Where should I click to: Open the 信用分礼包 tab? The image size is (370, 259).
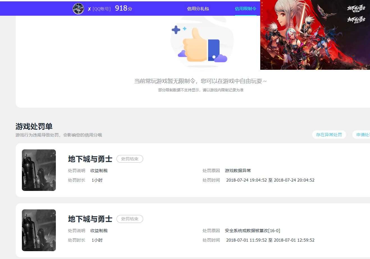pos(198,9)
